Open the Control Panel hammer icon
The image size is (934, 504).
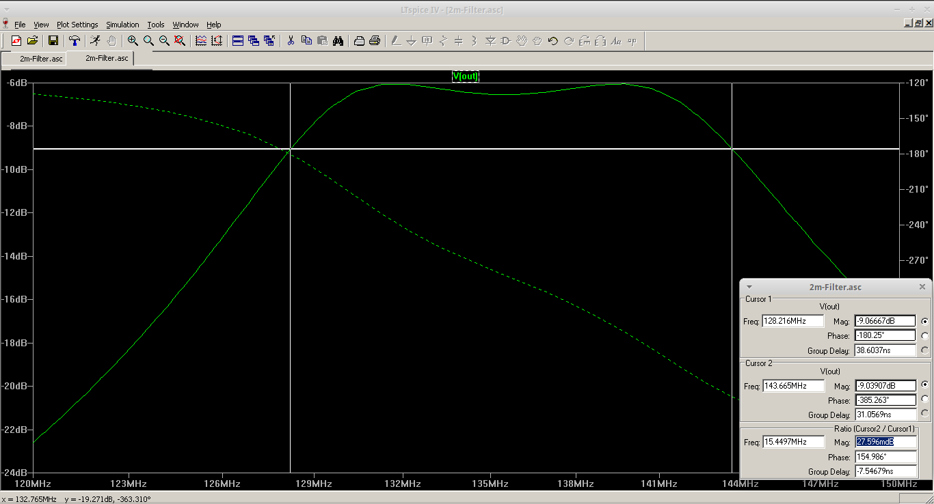pyautogui.click(x=74, y=41)
